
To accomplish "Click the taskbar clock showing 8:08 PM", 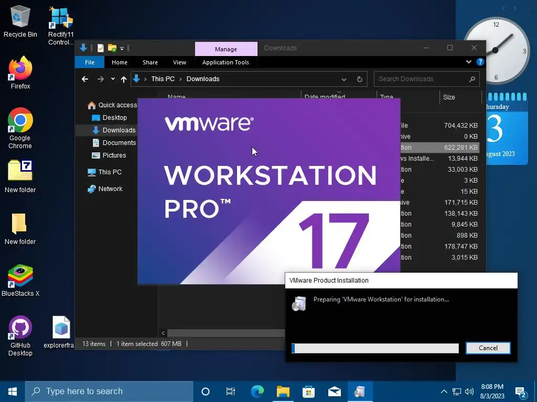I will coord(492,392).
